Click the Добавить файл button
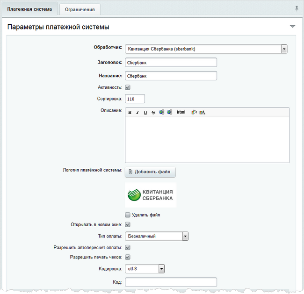304x294 pixels. pos(150,172)
